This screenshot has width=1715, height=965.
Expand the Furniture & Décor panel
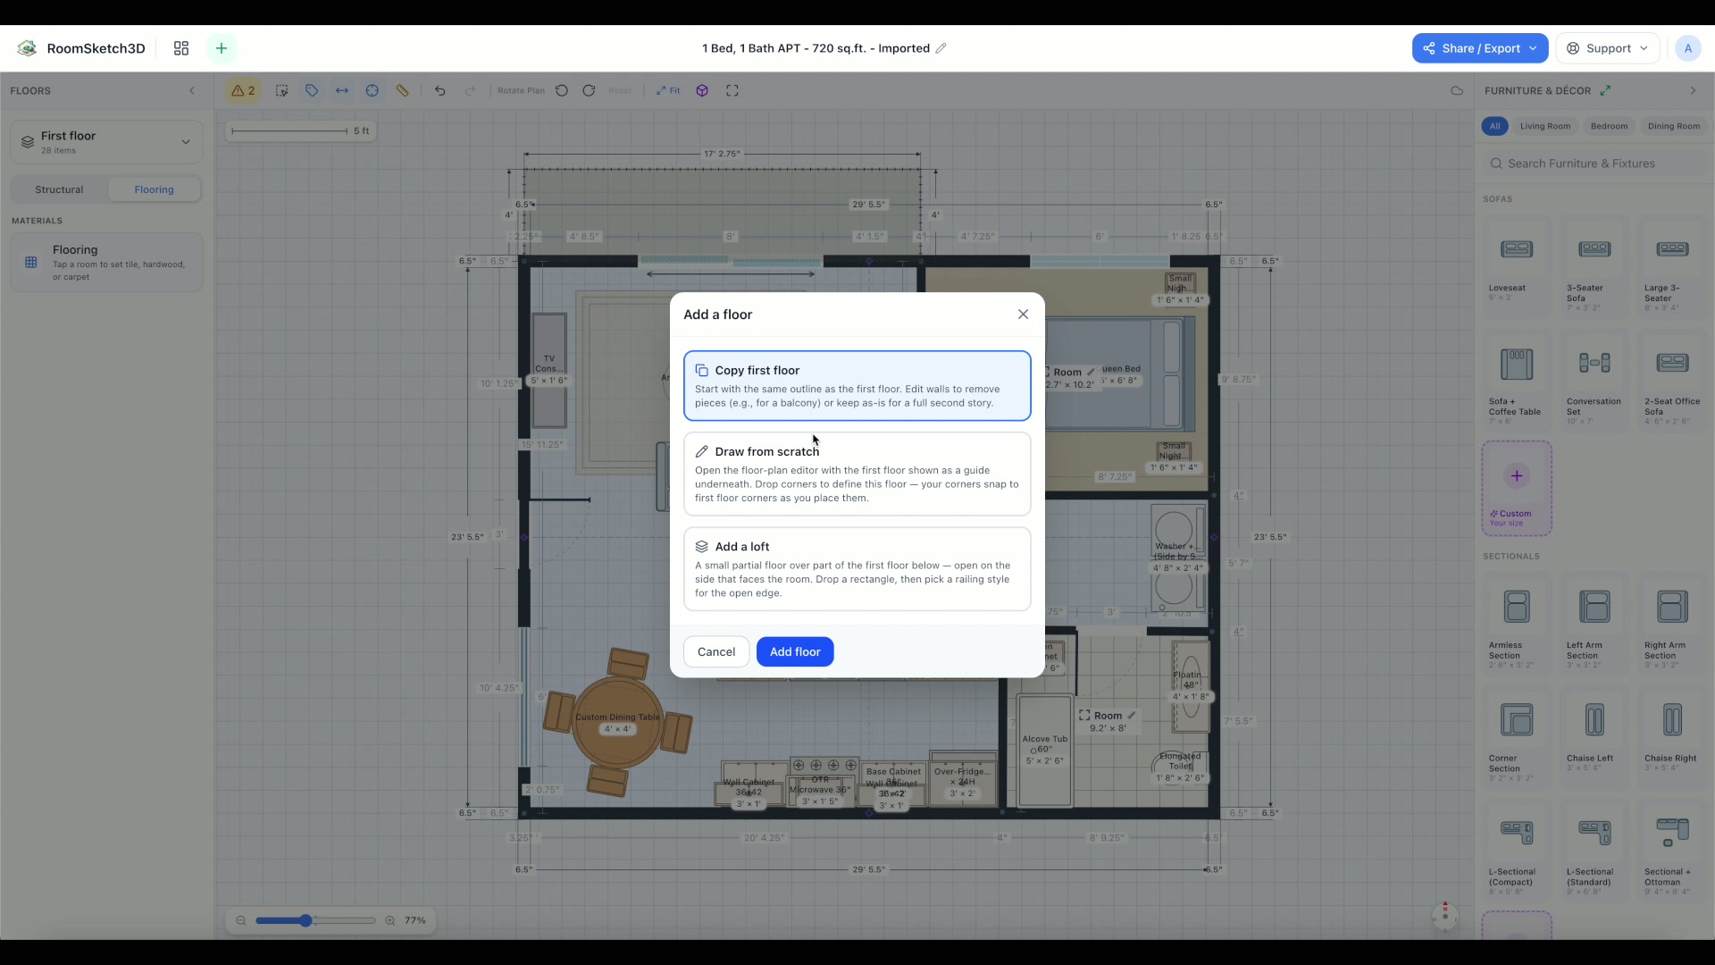[x=1605, y=90]
